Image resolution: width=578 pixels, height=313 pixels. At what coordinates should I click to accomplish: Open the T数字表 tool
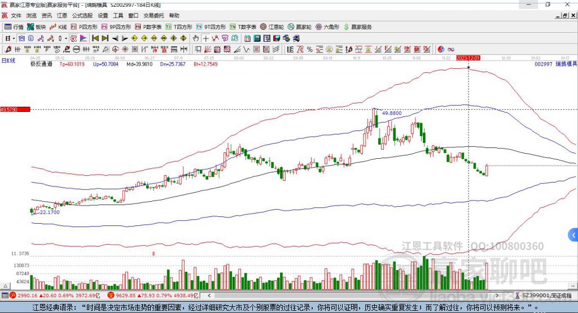click(x=243, y=27)
